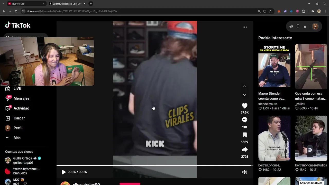Open the Chrome profile avatar
Screen dimensions: 329x185
coord(319,11)
